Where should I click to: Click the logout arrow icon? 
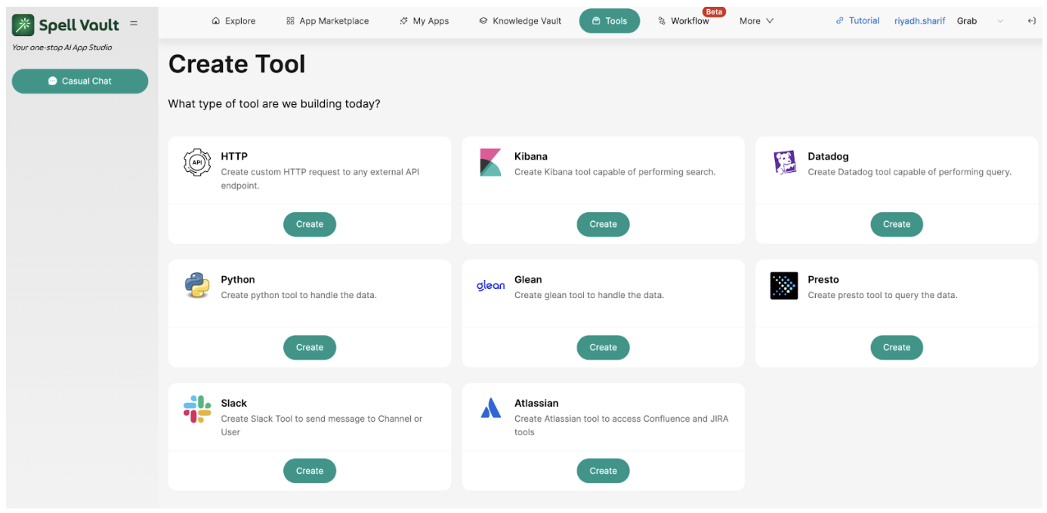(1031, 21)
